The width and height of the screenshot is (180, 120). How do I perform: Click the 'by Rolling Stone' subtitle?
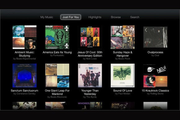(155, 94)
